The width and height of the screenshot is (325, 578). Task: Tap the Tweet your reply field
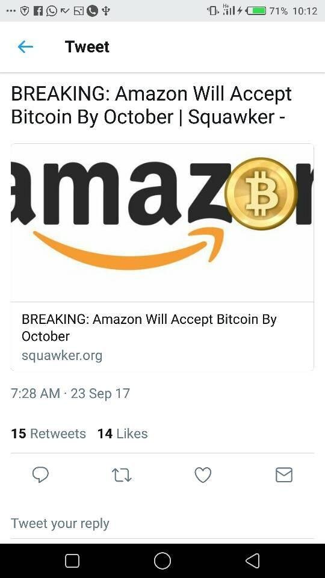[162, 523]
